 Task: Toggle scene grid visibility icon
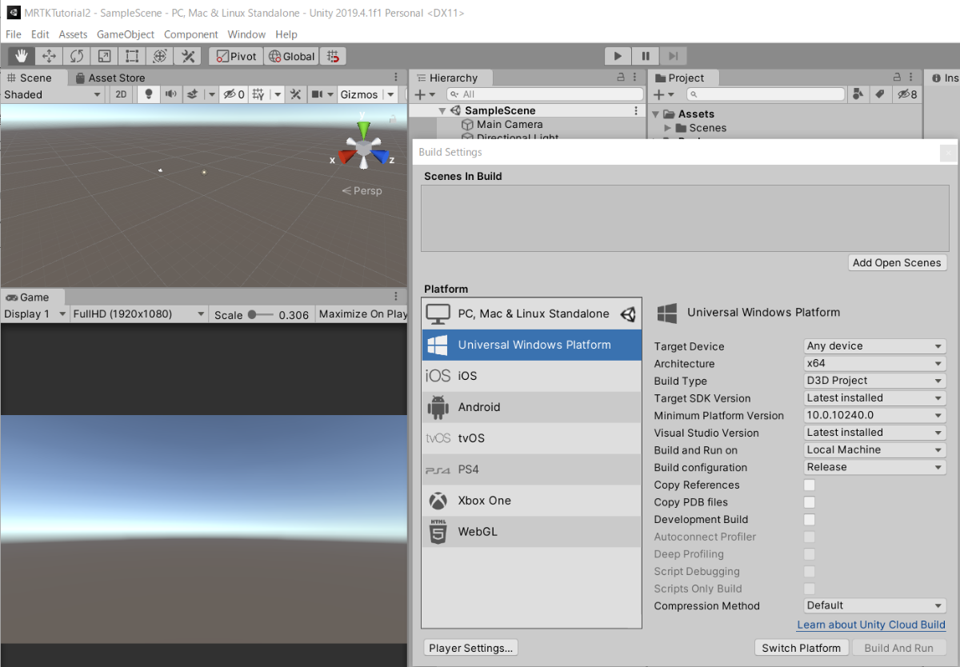(x=258, y=94)
